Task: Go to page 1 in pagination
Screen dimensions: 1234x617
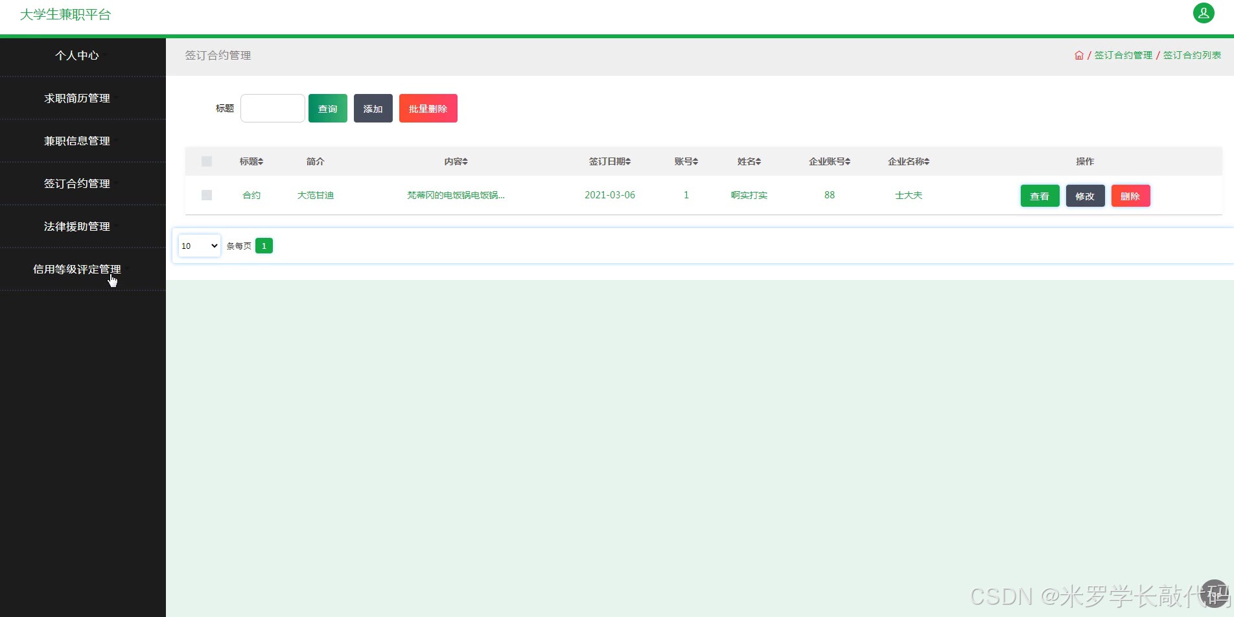Action: [x=264, y=246]
